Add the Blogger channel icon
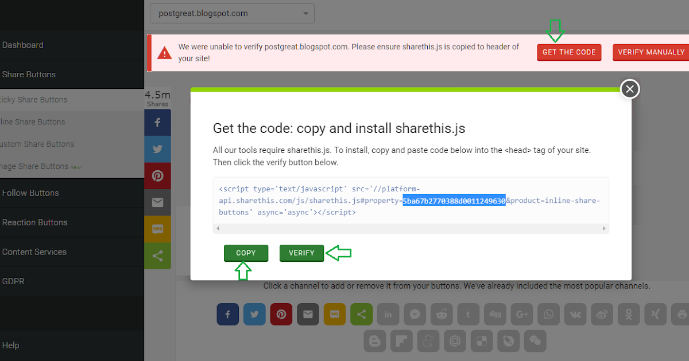 pos(375,341)
